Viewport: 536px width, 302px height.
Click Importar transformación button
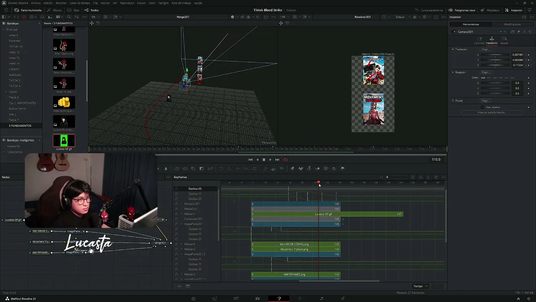(492, 112)
